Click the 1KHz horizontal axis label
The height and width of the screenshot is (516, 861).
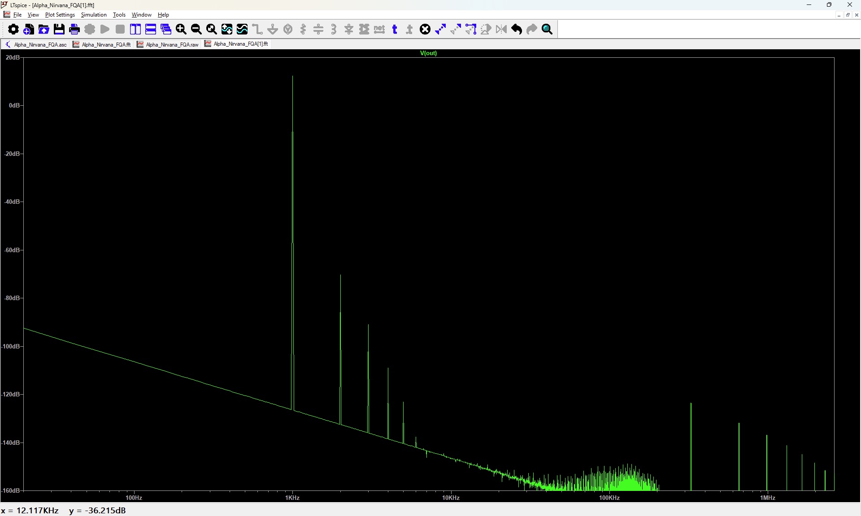coord(292,498)
